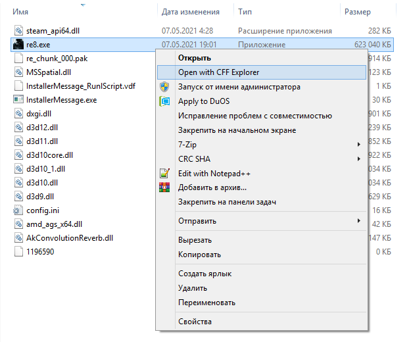This screenshot has width=409, height=342.
Task: Click the Notepad++ icon in context menu
Action: (x=164, y=174)
